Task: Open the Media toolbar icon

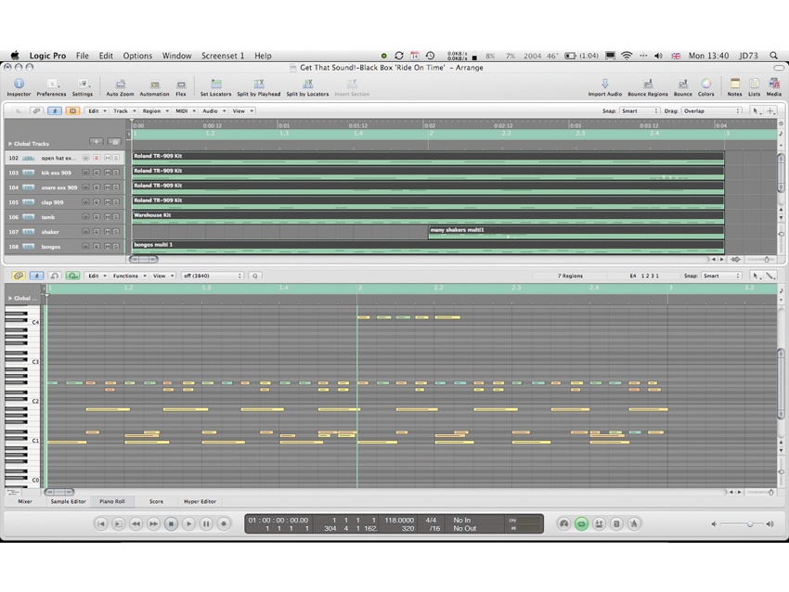Action: [774, 86]
